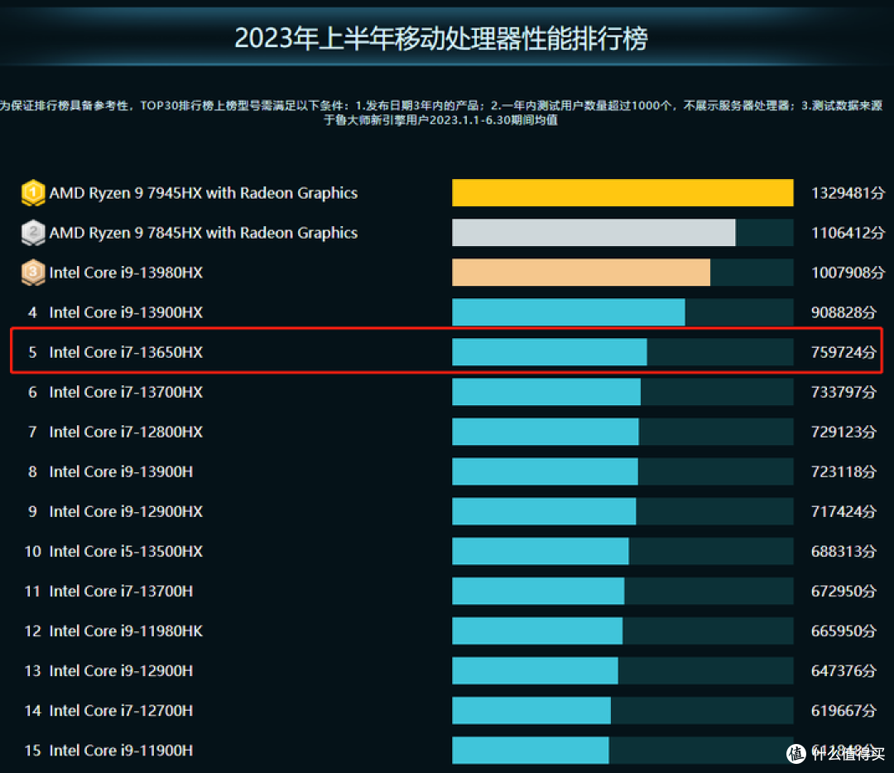Click the blue score bar for i5-13500HX
The width and height of the screenshot is (894, 773).
pyautogui.click(x=541, y=552)
